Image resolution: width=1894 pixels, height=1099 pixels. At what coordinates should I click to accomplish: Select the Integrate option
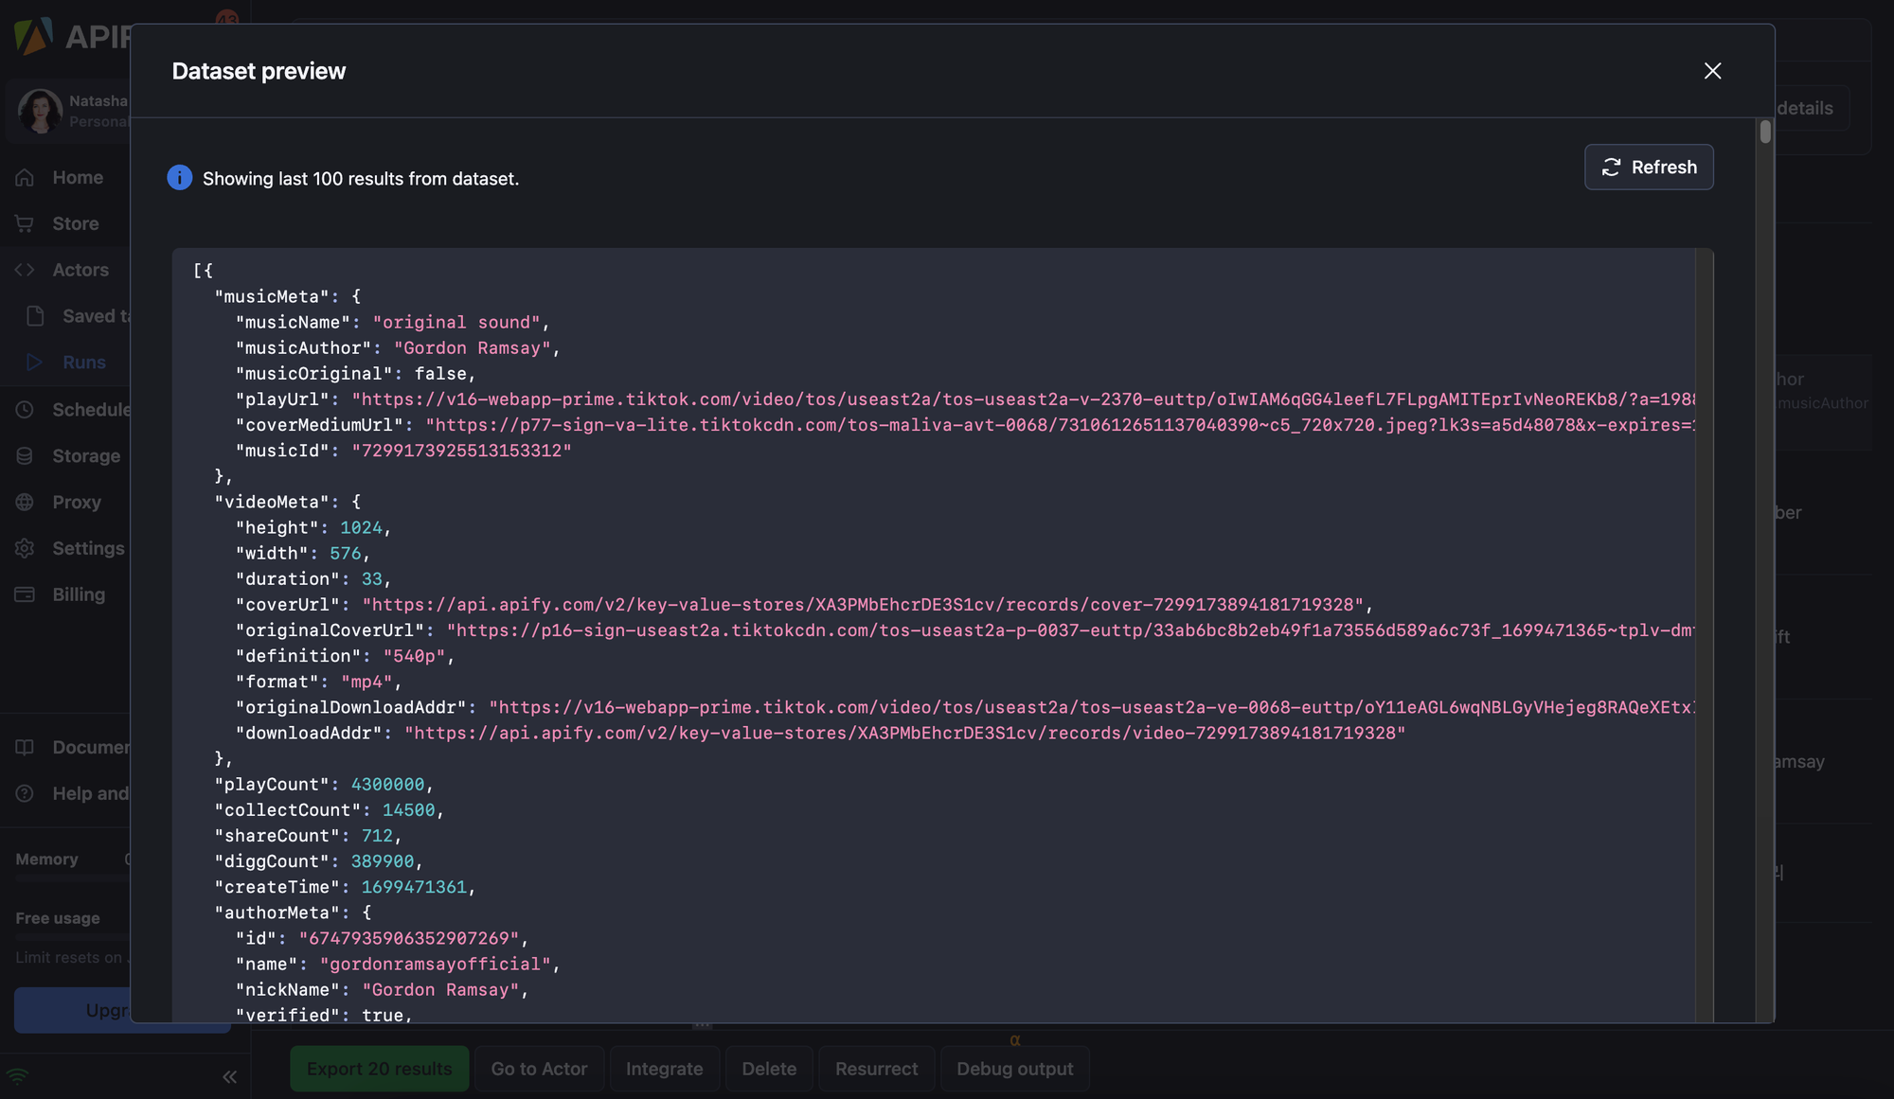tap(664, 1069)
